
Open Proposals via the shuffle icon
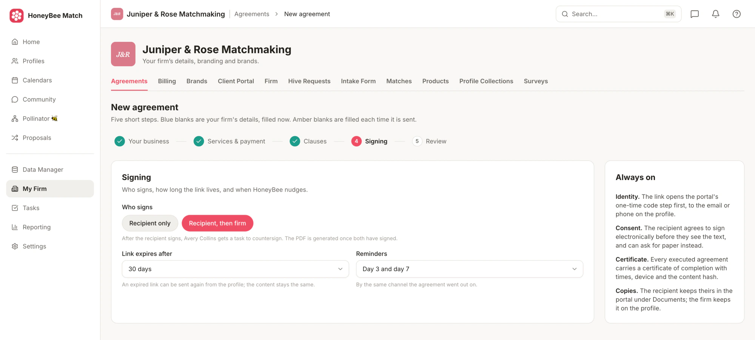pos(15,138)
